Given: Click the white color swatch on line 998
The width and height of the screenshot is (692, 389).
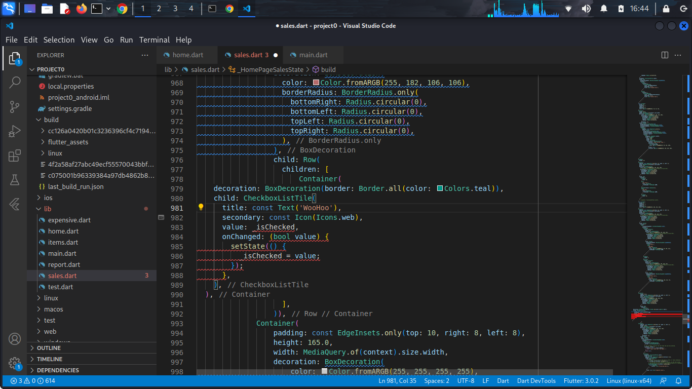Looking at the screenshot, I should pos(325,371).
